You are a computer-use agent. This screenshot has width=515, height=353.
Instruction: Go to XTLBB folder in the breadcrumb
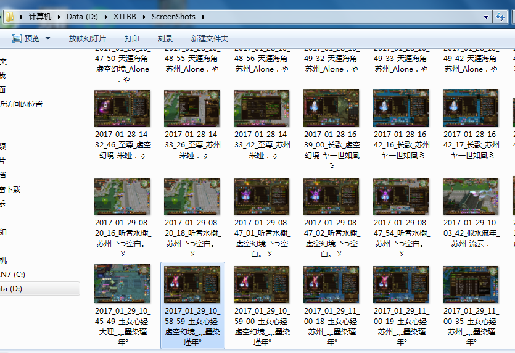[x=125, y=17]
